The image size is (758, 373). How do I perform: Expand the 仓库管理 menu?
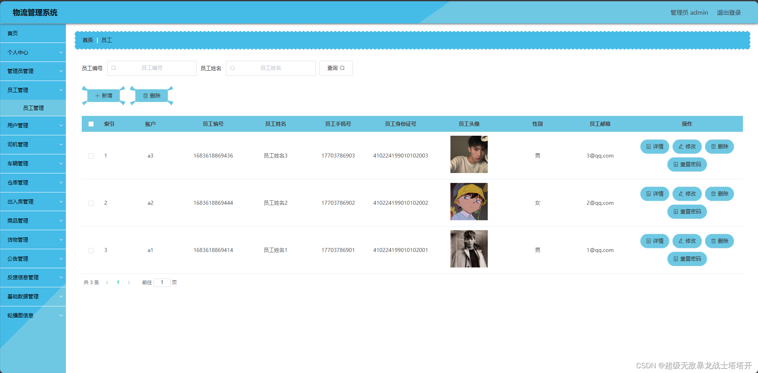coord(33,183)
